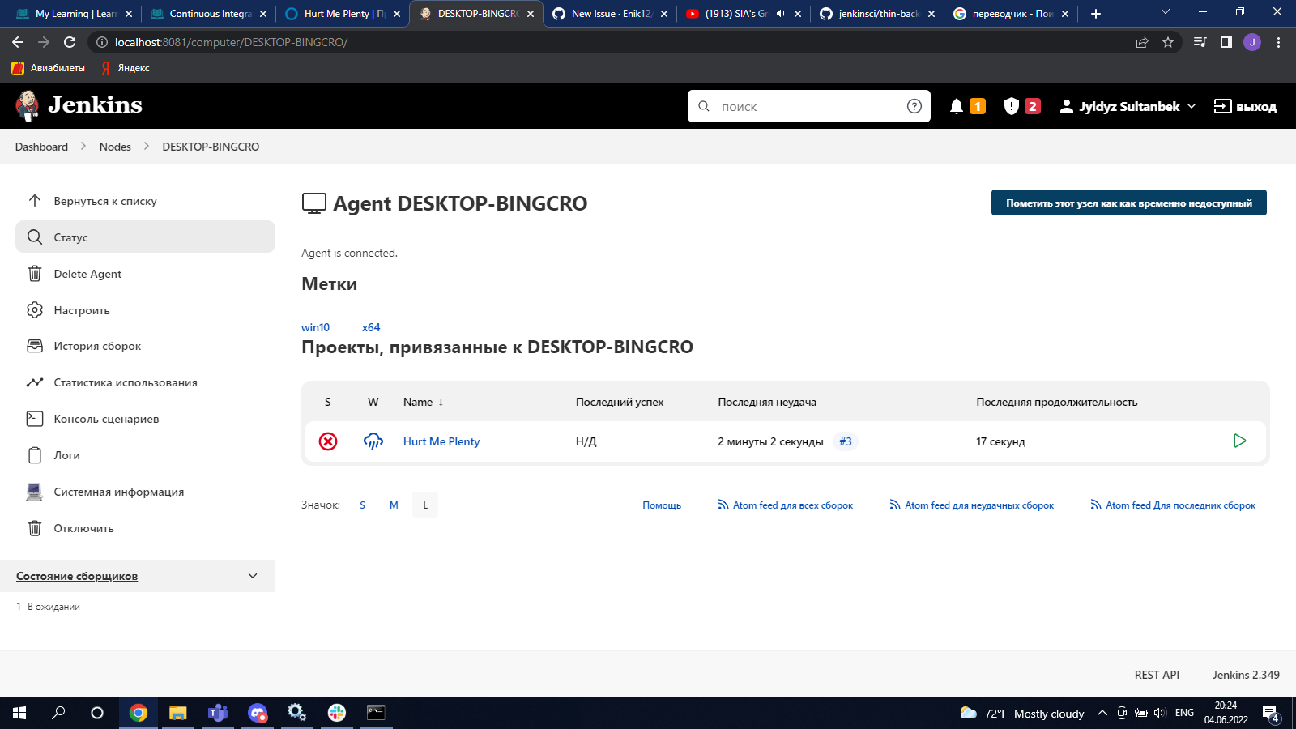This screenshot has width=1296, height=729.
Task: Click the search help question mark icon
Action: (x=914, y=106)
